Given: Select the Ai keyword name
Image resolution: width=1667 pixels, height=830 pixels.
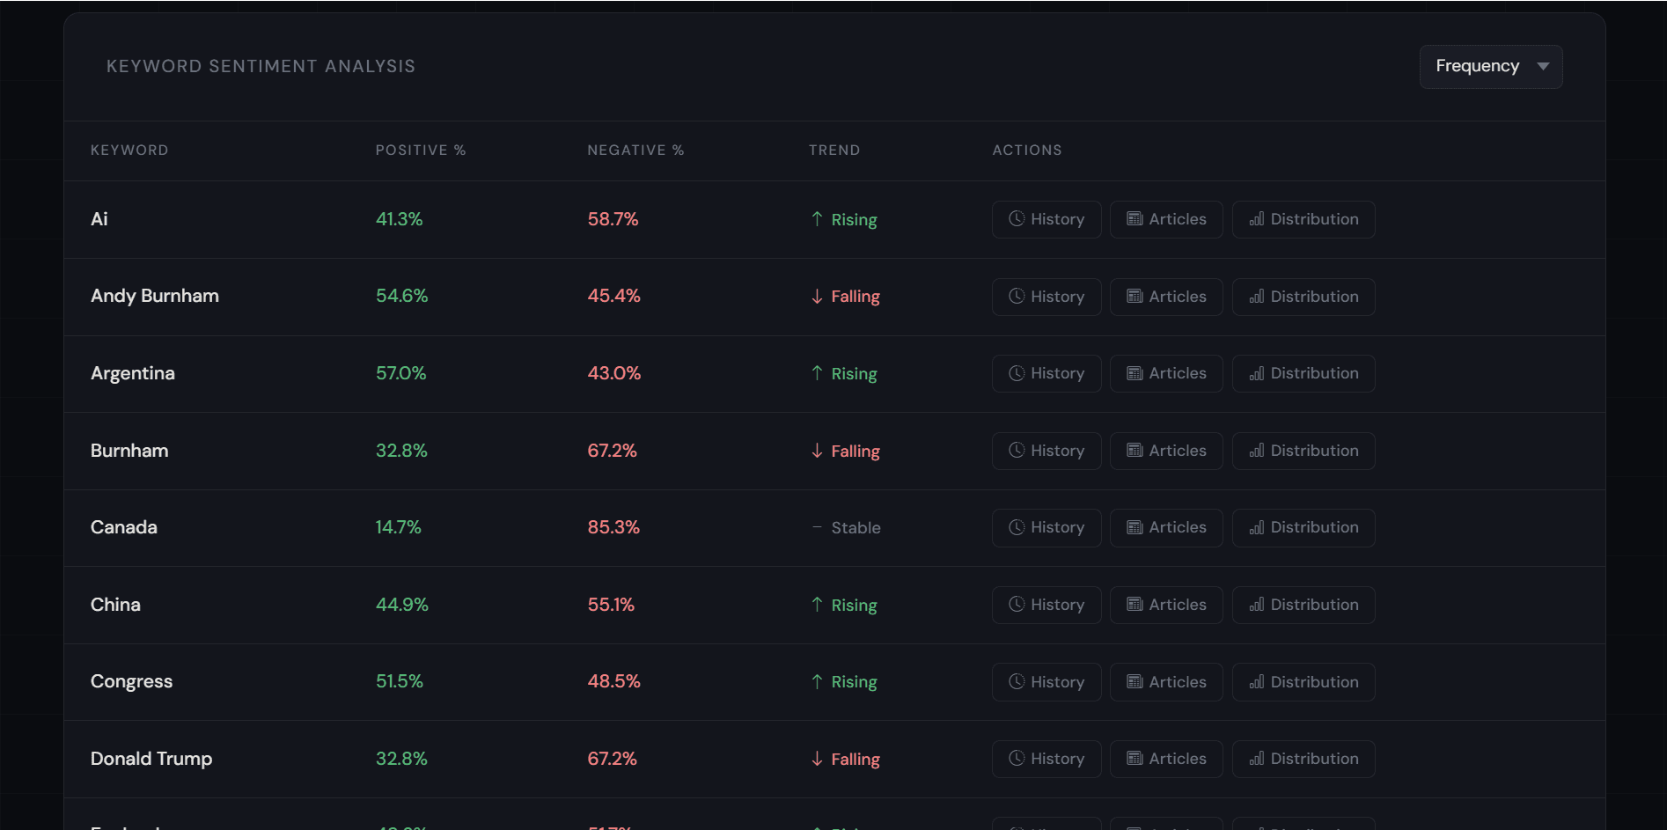Looking at the screenshot, I should 99,219.
